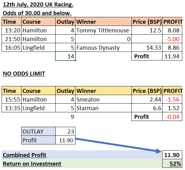Screen dimensions: 185x170
Task: Select the red -5.00 profit cell
Action: pos(173,39)
